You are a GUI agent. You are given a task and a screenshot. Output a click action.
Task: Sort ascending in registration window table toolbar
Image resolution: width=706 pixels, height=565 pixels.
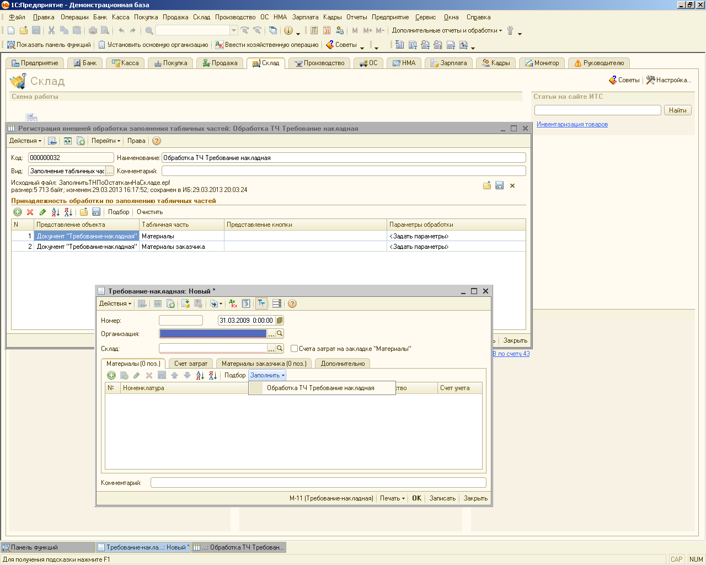(x=56, y=212)
